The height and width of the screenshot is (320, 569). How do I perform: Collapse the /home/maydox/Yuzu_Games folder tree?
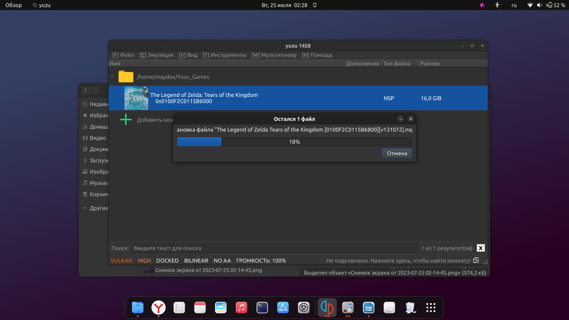click(112, 76)
